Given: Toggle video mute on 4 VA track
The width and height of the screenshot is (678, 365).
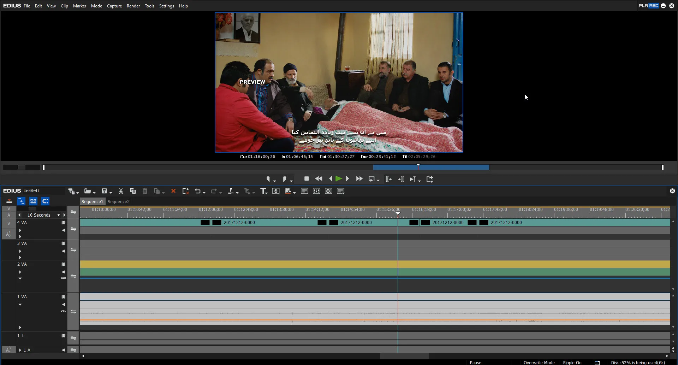Looking at the screenshot, I should pyautogui.click(x=64, y=223).
